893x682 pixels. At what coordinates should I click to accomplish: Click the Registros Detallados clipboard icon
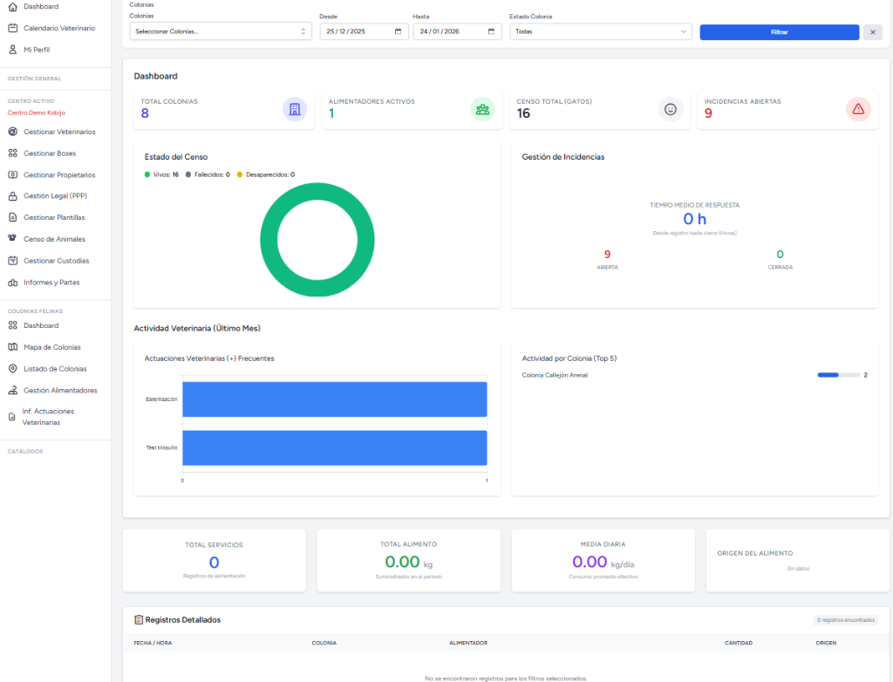[x=139, y=620]
